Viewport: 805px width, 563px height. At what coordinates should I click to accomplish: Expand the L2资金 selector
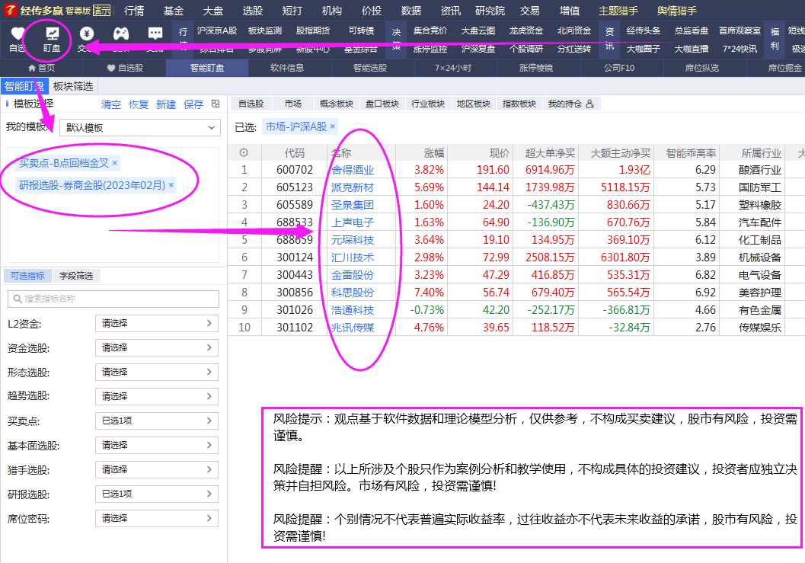tap(157, 324)
